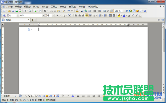
Task: Expand the highlight color dropdown arrow
Action: tap(121, 15)
